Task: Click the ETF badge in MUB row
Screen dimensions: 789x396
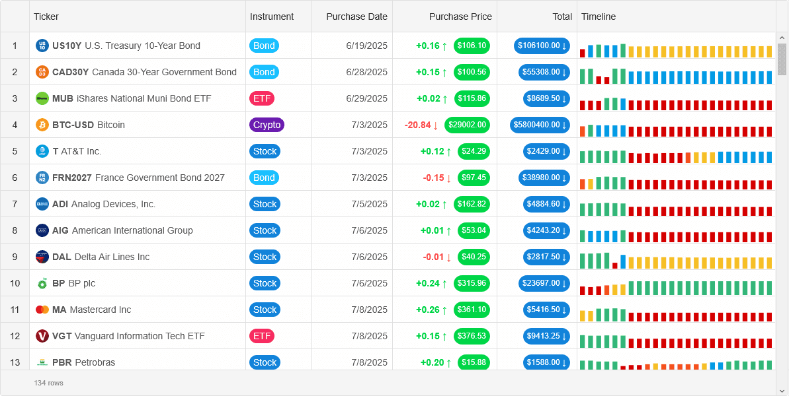Action: (x=262, y=98)
